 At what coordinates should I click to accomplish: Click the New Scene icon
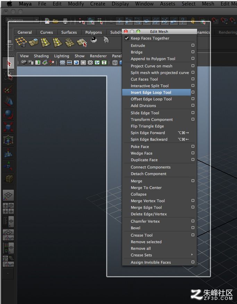[47, 21]
